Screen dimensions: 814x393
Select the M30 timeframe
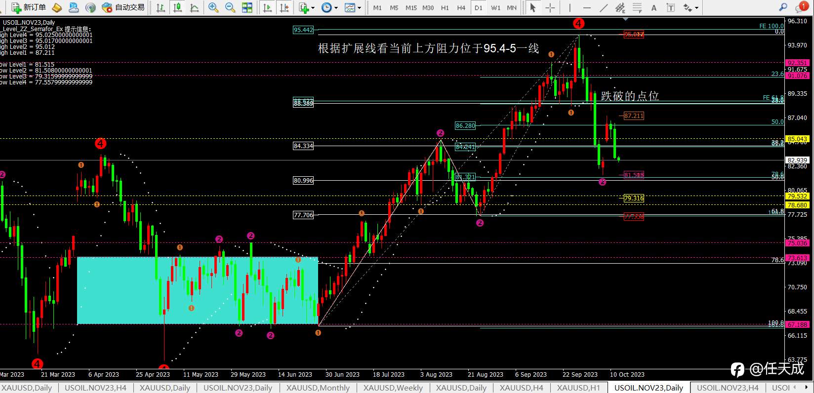428,7
